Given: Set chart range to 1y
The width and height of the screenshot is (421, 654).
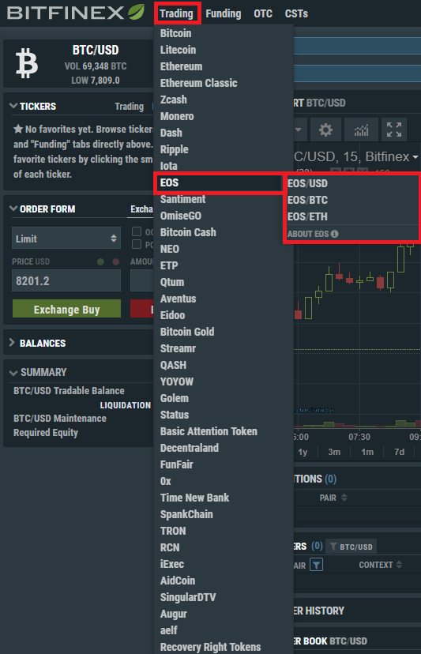Looking at the screenshot, I should coord(303,452).
